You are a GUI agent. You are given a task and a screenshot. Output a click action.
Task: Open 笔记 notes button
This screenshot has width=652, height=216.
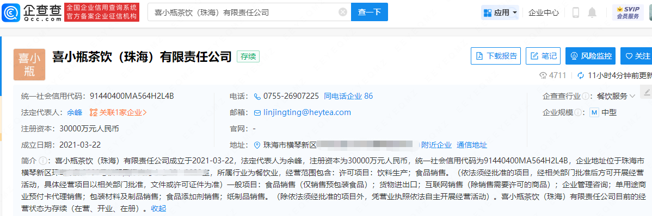543,56
